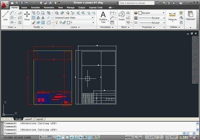This screenshot has height=140, width=200.
Task: Choose the Ellipse tool in Draw panel
Action: pos(12,23)
